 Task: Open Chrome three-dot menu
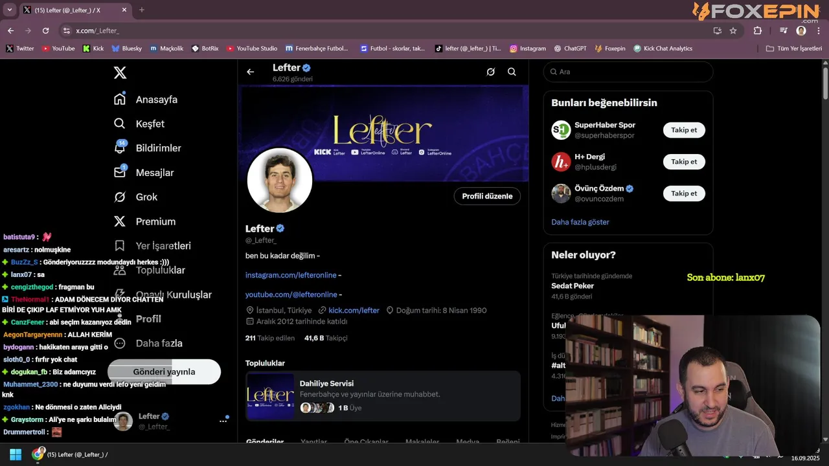coord(819,30)
